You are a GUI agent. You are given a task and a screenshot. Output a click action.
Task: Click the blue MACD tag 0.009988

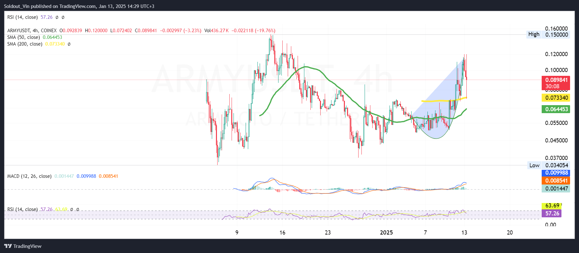(x=556, y=173)
